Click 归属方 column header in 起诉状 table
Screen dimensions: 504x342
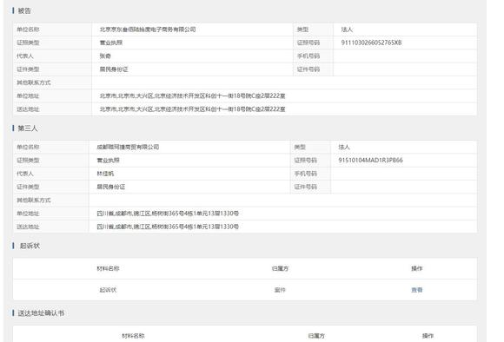280,268
